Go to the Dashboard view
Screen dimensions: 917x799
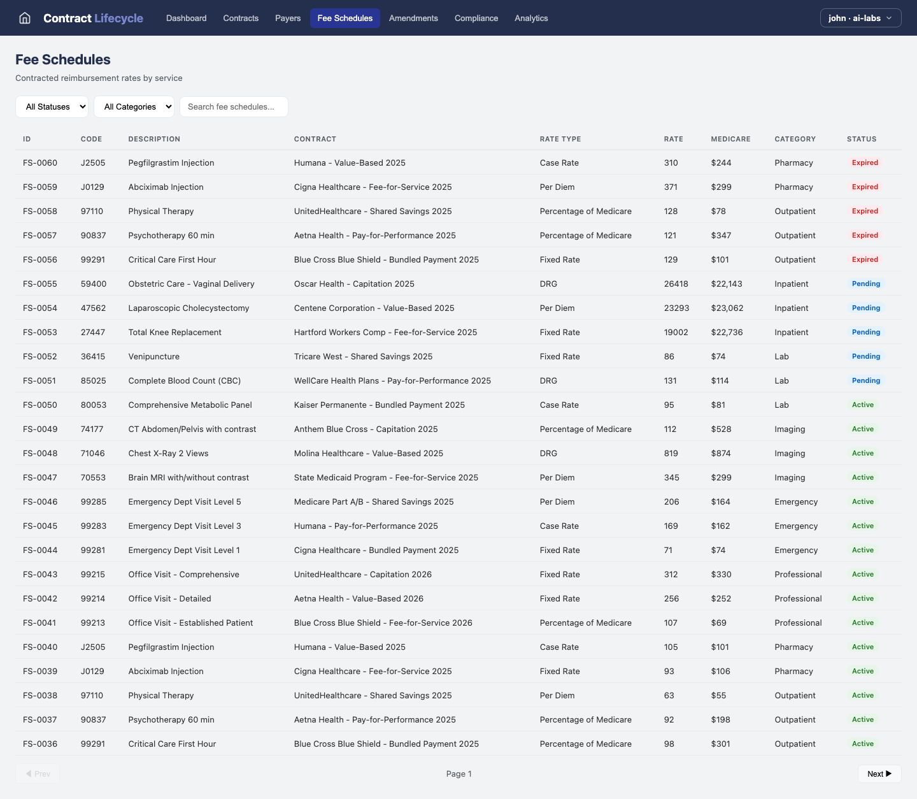point(186,18)
